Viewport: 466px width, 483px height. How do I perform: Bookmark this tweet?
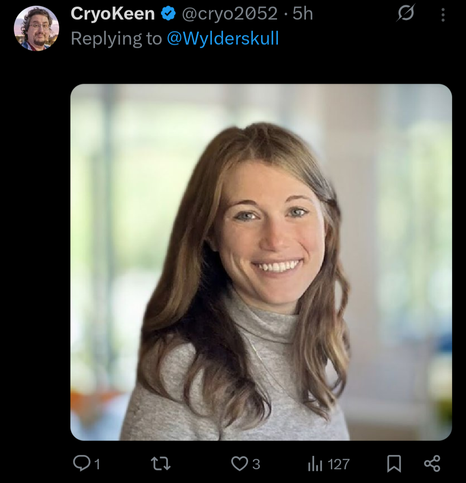[394, 464]
